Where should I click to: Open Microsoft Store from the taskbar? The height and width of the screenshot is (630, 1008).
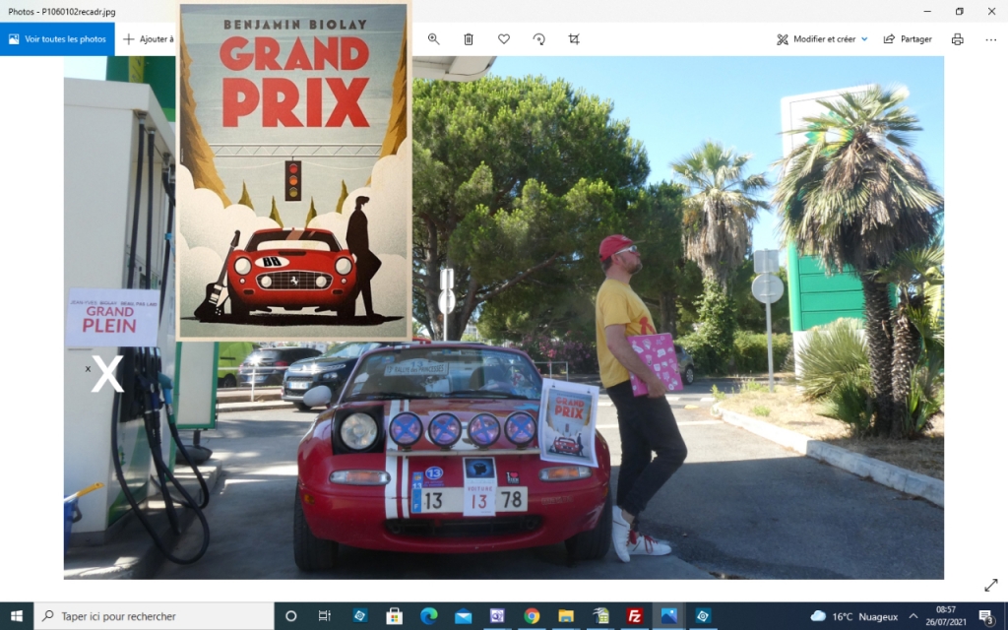(394, 616)
